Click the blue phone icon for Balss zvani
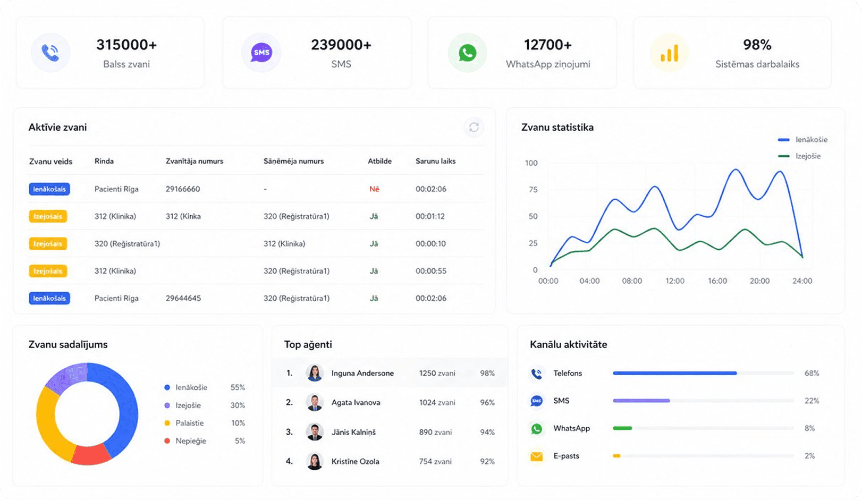The image size is (862, 500). pyautogui.click(x=50, y=53)
